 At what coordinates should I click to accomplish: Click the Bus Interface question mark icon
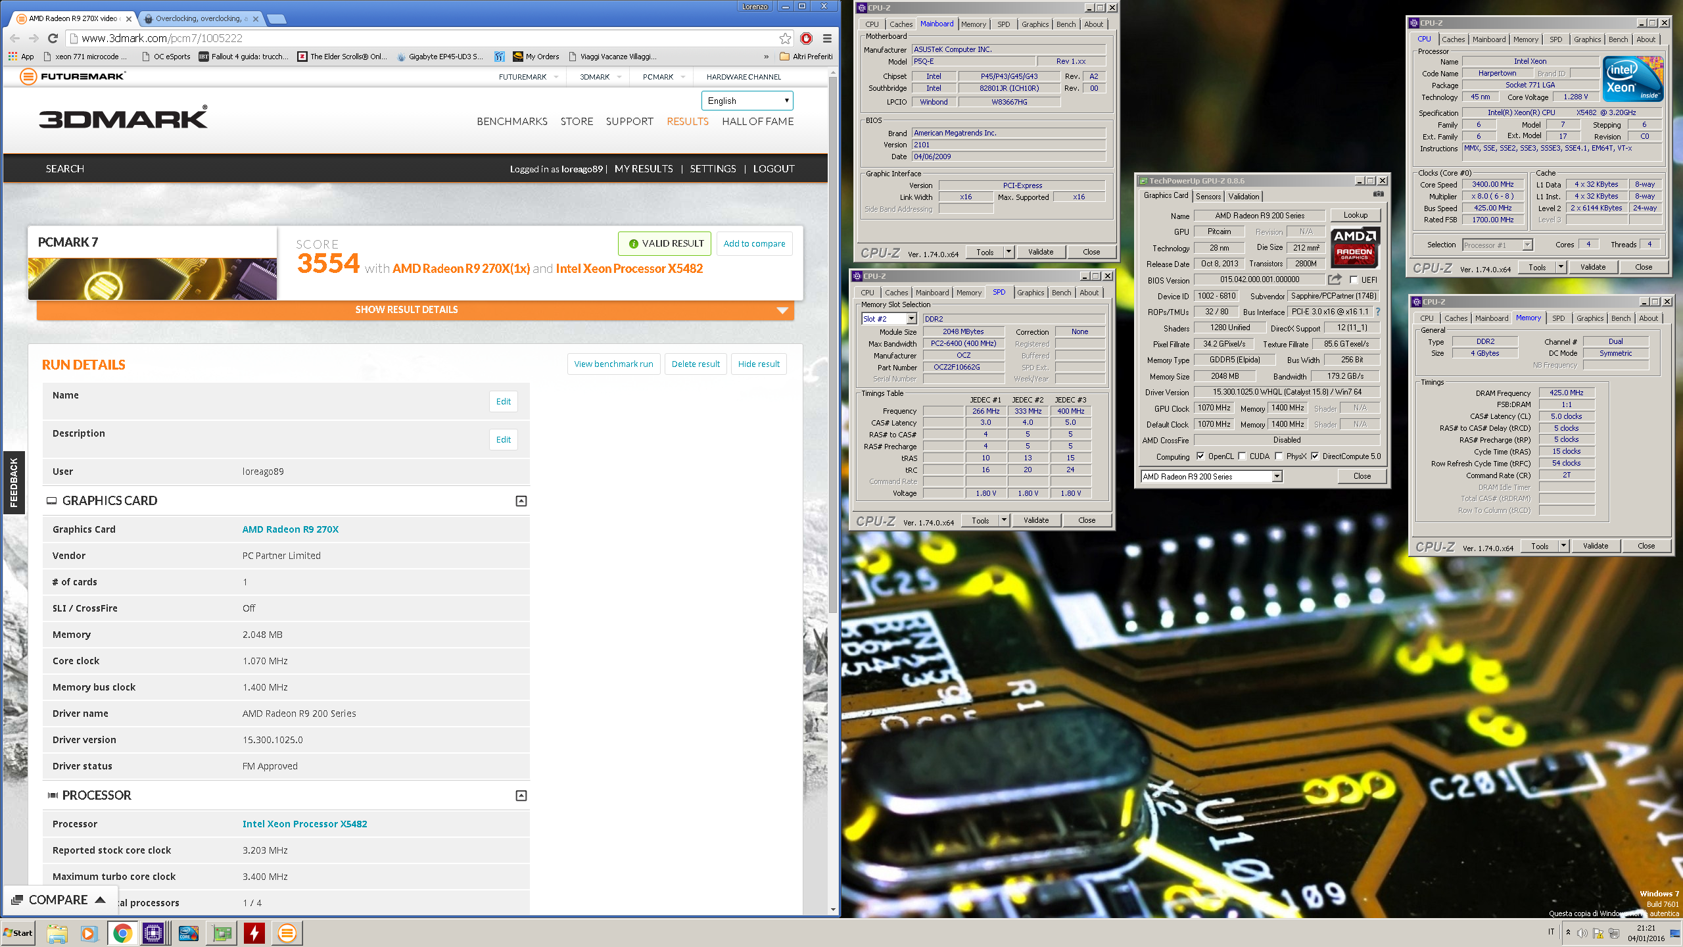click(1378, 312)
